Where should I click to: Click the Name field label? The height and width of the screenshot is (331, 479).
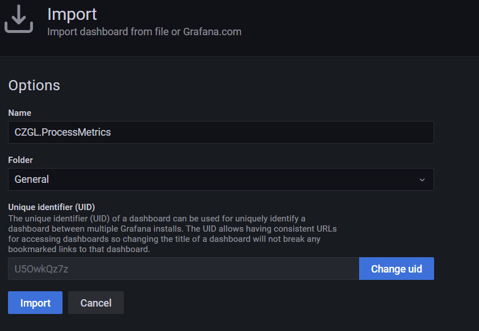(x=19, y=113)
